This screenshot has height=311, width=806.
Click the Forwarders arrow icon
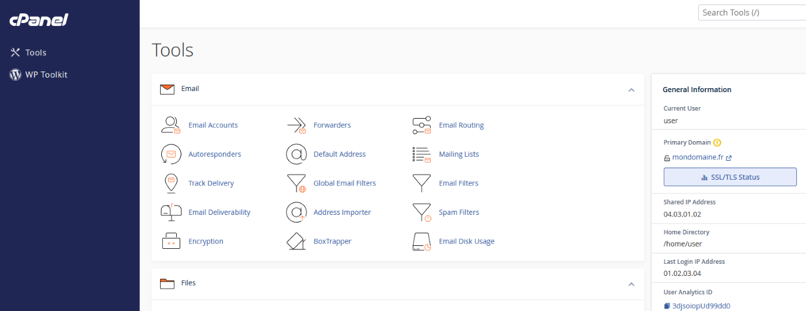click(296, 125)
